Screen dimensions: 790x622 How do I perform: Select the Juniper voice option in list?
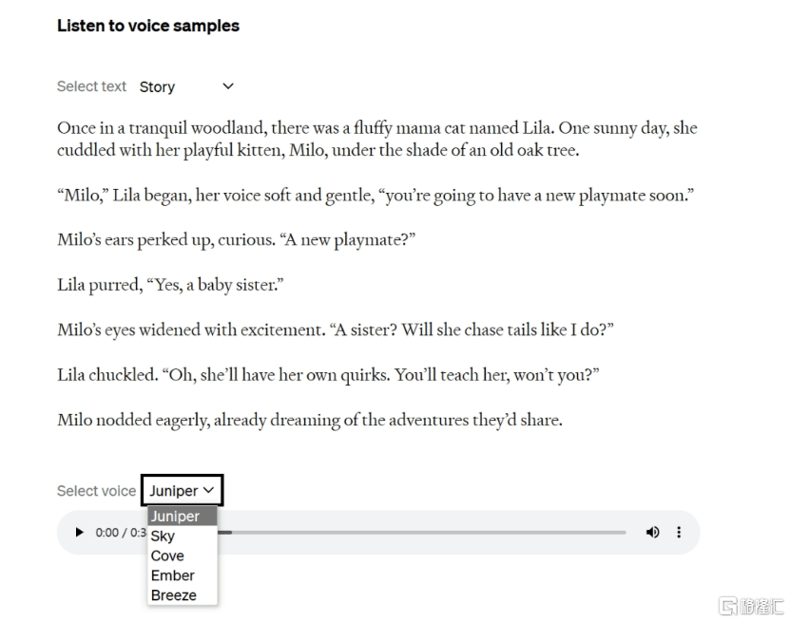[x=176, y=517]
